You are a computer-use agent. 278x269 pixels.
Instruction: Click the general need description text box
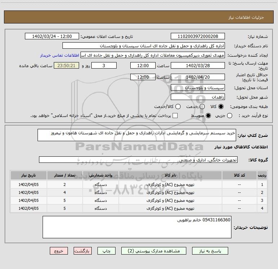137,135
